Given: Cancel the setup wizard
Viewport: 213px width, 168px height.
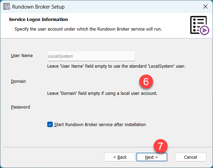Looking at the screenshot, I should pos(191,157).
